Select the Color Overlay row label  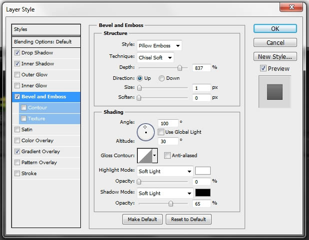[37, 141]
